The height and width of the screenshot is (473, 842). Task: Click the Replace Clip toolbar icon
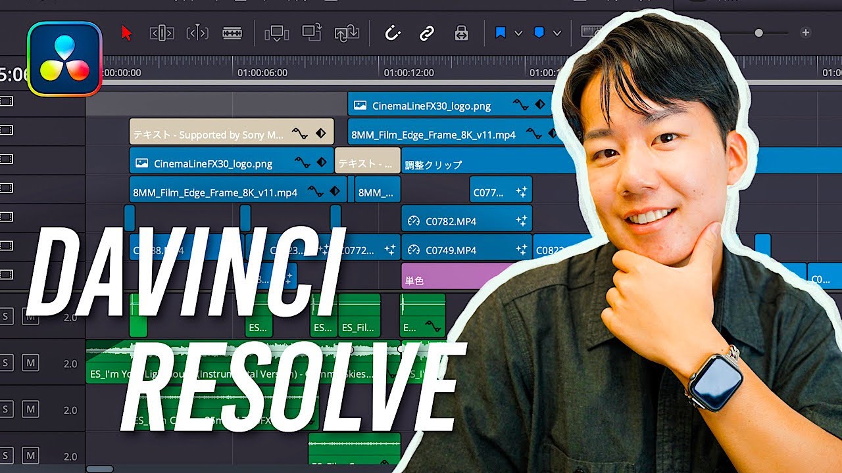[346, 33]
